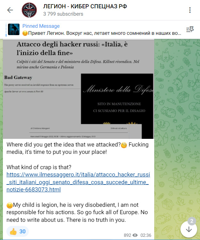Show all pinned messages list icon
This screenshot has width=200, height=240.
point(190,29)
